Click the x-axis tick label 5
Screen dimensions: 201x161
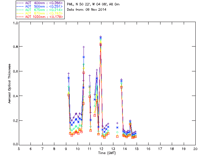(19, 149)
